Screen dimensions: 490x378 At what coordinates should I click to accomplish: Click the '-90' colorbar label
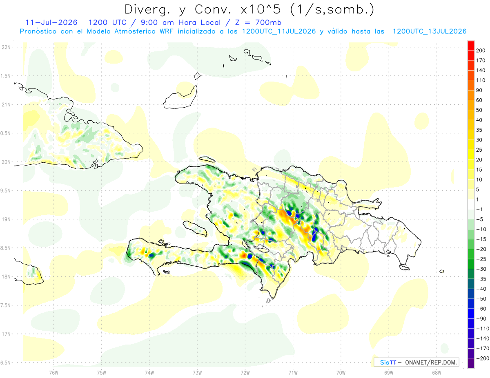(x=481, y=319)
